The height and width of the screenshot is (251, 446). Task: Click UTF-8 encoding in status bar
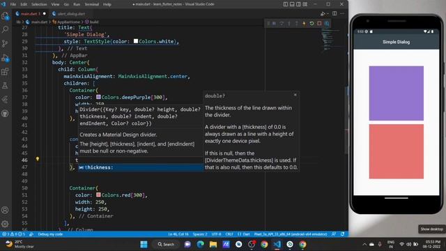pyautogui.click(x=216, y=234)
